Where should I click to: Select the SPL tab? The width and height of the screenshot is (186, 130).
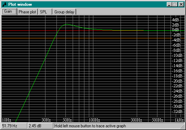pos(45,12)
